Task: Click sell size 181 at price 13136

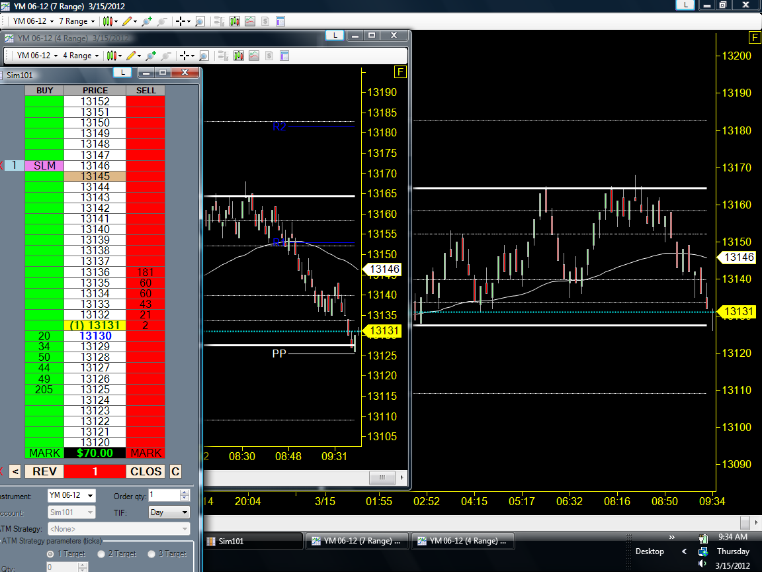Action: coord(146,272)
